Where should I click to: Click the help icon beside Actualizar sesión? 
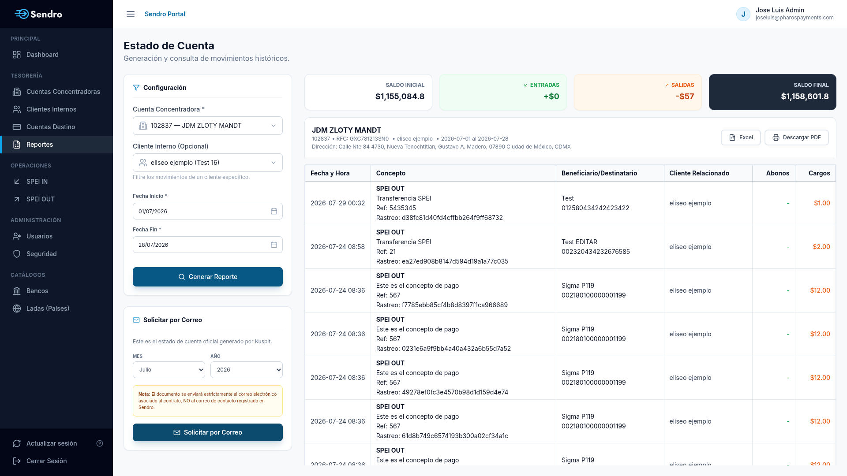pyautogui.click(x=100, y=443)
